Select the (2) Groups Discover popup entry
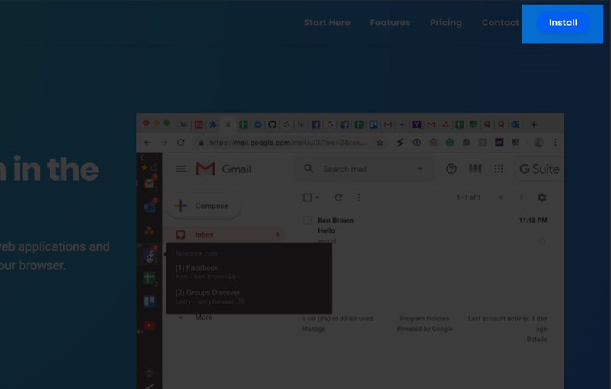Image resolution: width=611 pixels, height=389 pixels. 210,297
